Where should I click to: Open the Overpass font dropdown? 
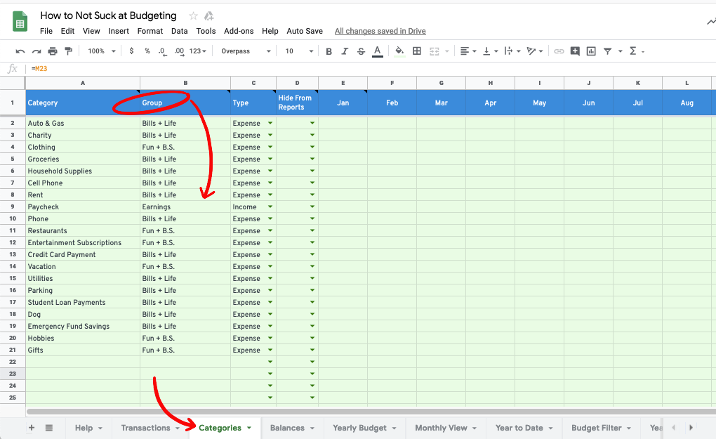[x=246, y=51]
